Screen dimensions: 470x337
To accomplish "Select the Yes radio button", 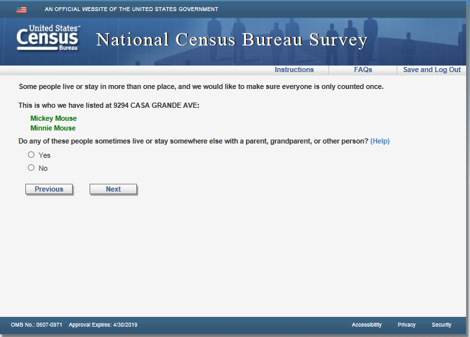I will coord(31,155).
